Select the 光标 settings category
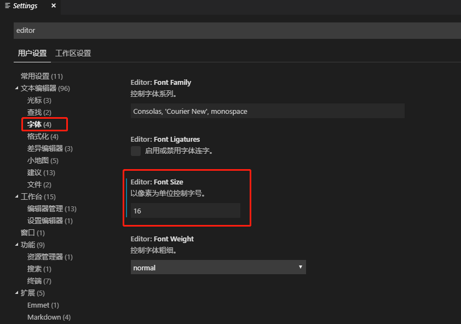This screenshot has height=324, width=461. point(39,100)
